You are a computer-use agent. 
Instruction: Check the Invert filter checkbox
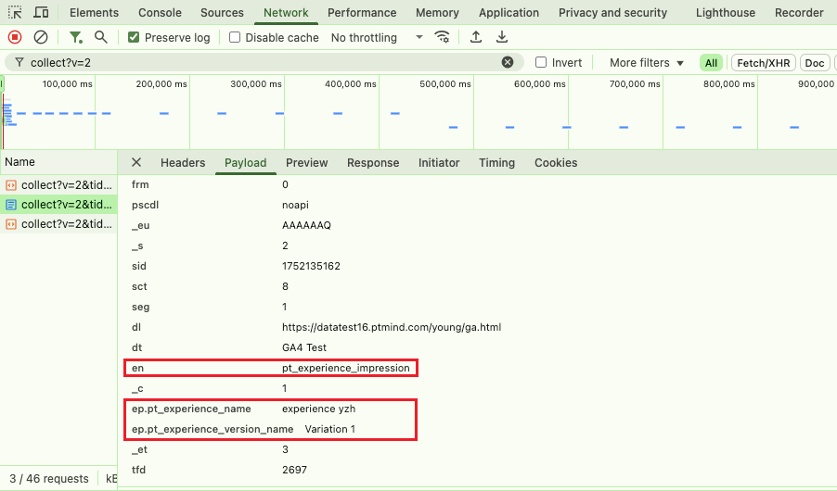[x=541, y=62]
